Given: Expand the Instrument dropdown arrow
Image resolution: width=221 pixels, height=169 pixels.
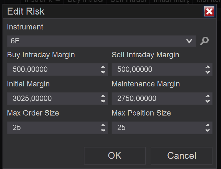Looking at the screenshot, I should pos(189,41).
